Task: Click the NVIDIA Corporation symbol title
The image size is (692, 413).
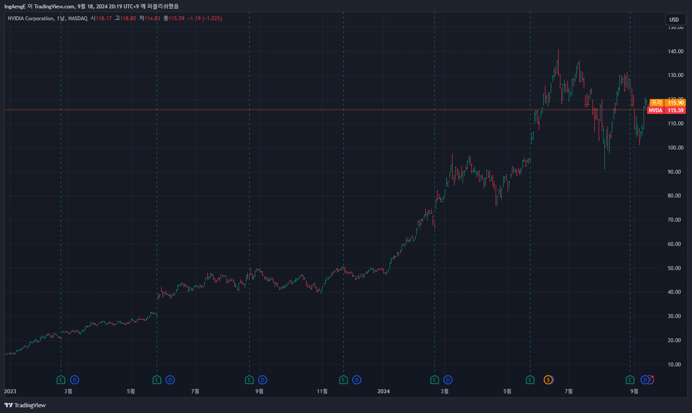Action: point(31,18)
